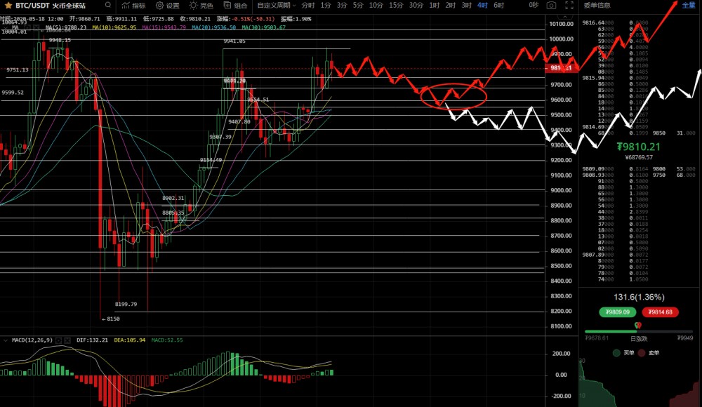Click the green ₮9809.09 bid price button
This screenshot has width=702, height=407.
[618, 312]
